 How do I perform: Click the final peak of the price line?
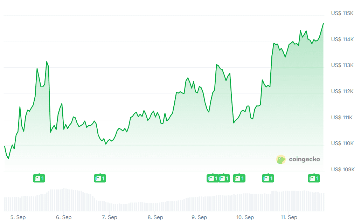(x=323, y=23)
